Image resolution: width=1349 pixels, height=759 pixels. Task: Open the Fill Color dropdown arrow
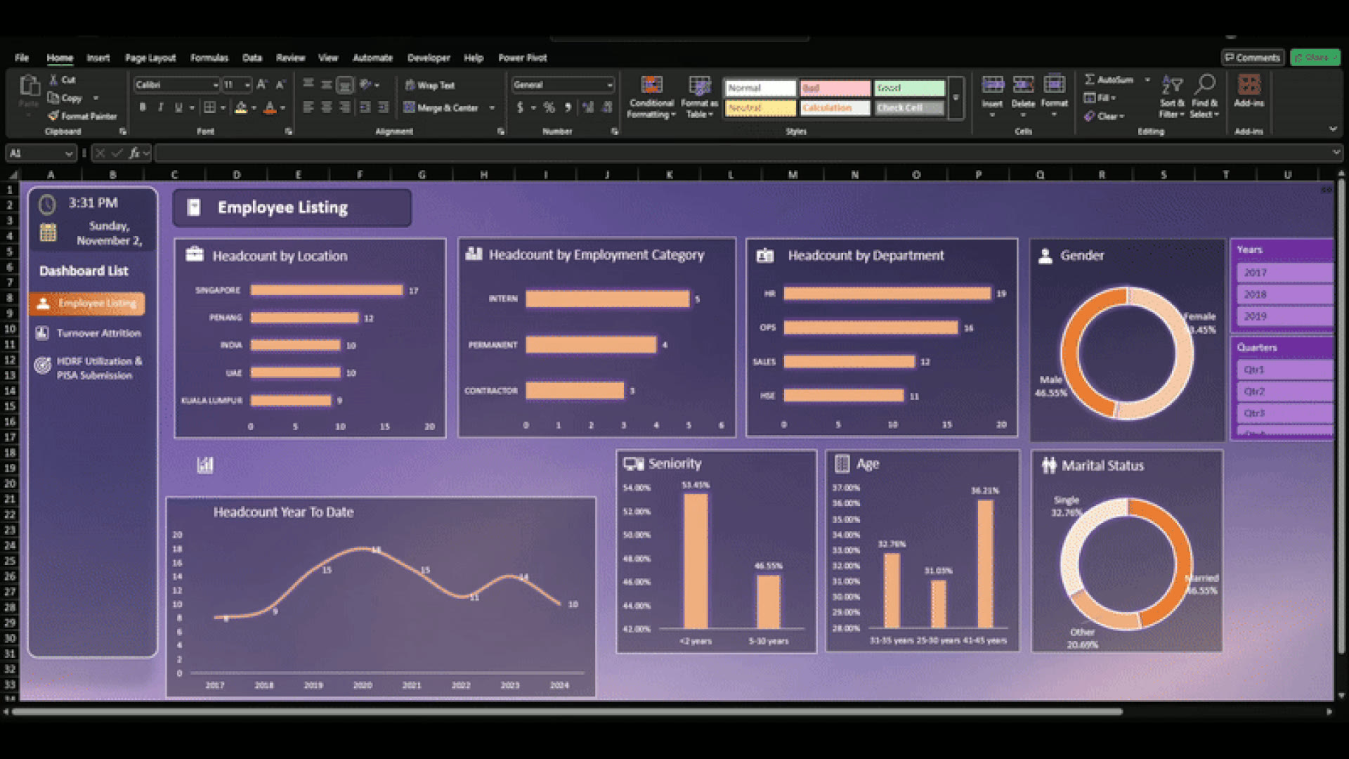(x=254, y=108)
